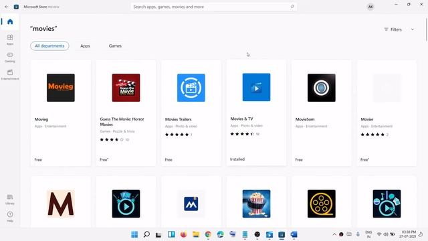
Task: Click the Guess The Movie: Horror Movies title
Action: [x=122, y=122]
